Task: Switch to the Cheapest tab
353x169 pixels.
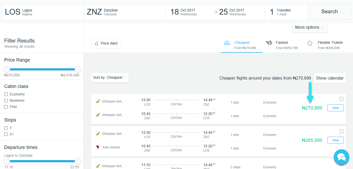Action: coord(242,45)
